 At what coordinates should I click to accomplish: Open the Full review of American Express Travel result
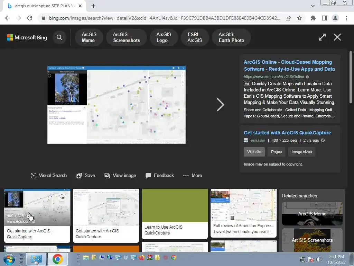(243, 213)
